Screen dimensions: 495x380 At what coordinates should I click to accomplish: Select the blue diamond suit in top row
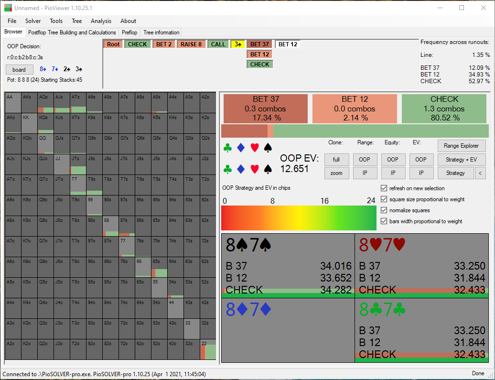pos(241,148)
